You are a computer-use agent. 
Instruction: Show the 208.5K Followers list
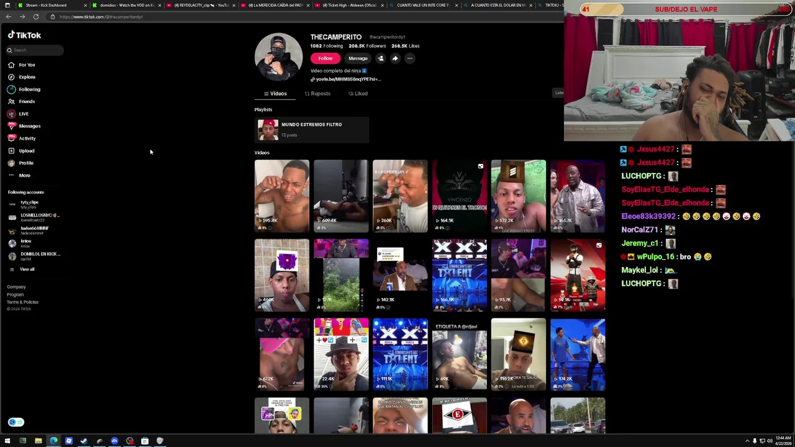367,46
